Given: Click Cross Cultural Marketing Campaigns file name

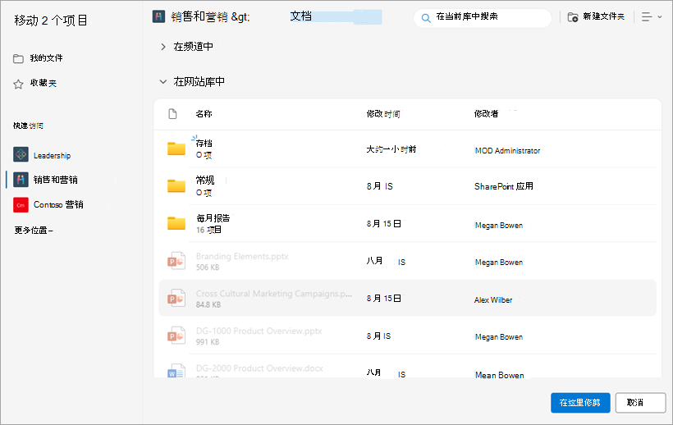Looking at the screenshot, I should tap(274, 294).
